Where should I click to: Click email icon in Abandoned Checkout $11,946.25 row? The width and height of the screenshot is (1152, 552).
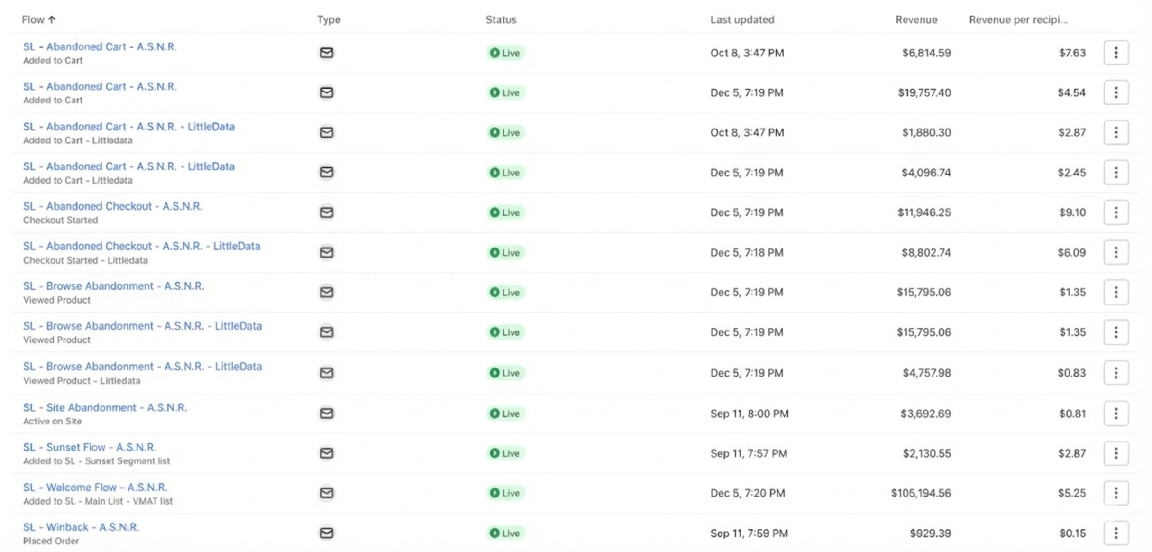[326, 212]
